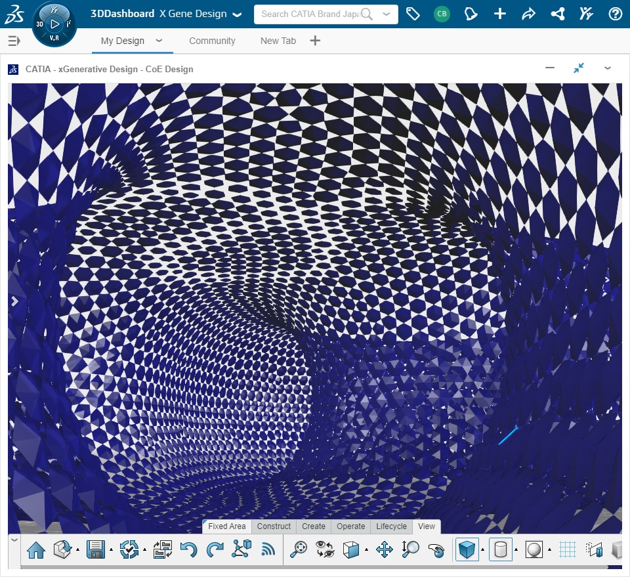The width and height of the screenshot is (630, 577).
Task: Redo the last undone action
Action: (215, 549)
